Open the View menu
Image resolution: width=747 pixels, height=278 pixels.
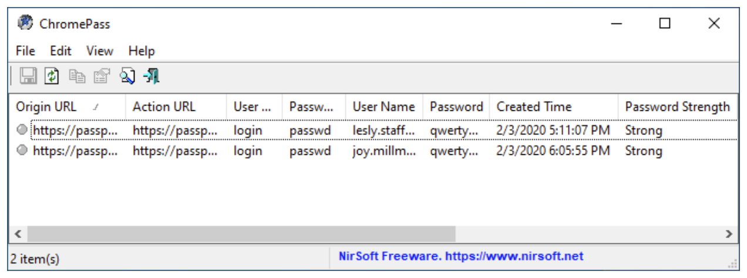(x=100, y=51)
